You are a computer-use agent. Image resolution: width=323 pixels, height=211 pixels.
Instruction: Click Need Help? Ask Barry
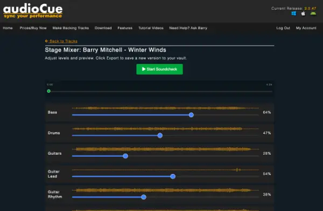tap(188, 28)
